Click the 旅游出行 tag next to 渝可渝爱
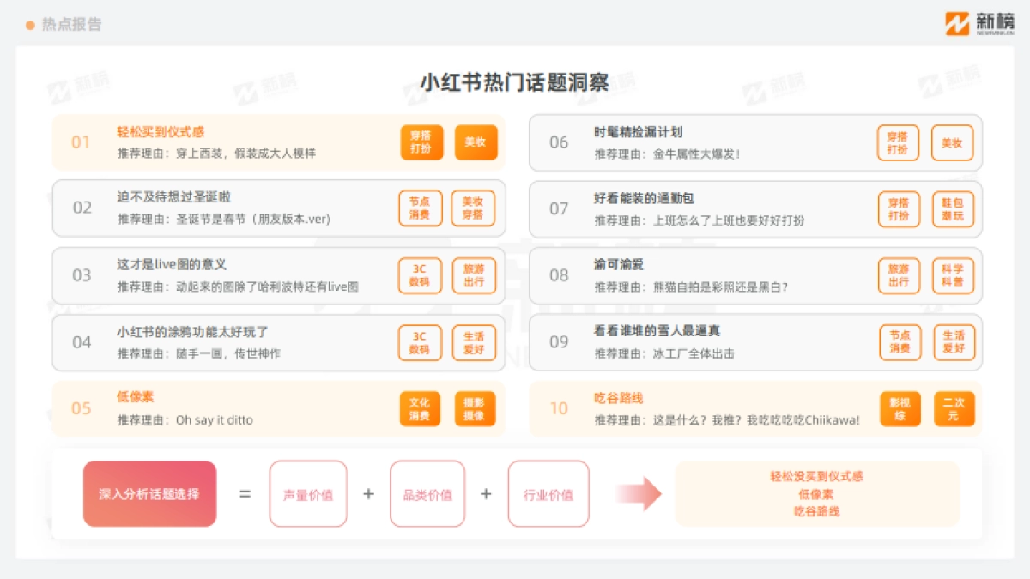Image resolution: width=1030 pixels, height=579 pixels. click(x=900, y=275)
